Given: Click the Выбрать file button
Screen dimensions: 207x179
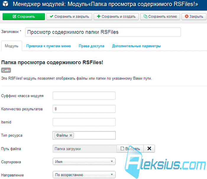Looking at the screenshot, I should tap(130, 149).
